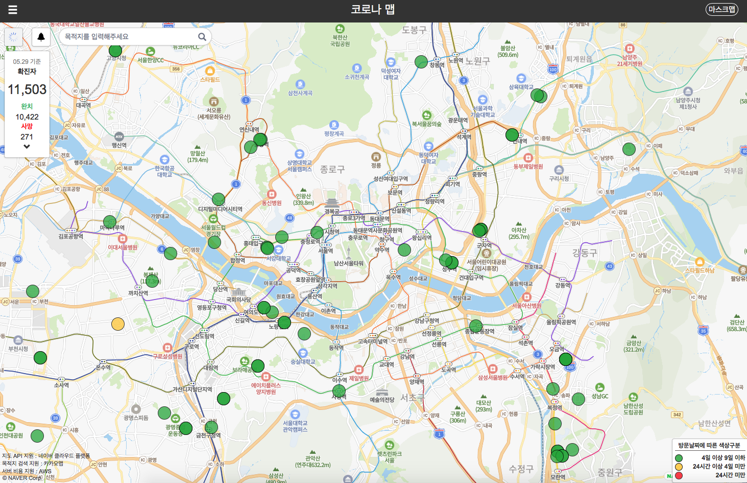Click the 북한산 국립공원 park icon

340,29
